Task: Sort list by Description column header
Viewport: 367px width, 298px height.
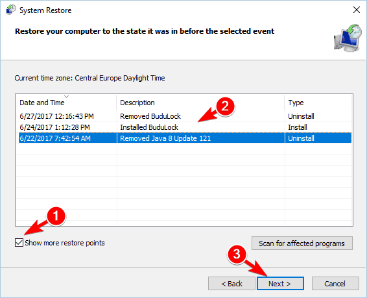Action: [x=200, y=103]
